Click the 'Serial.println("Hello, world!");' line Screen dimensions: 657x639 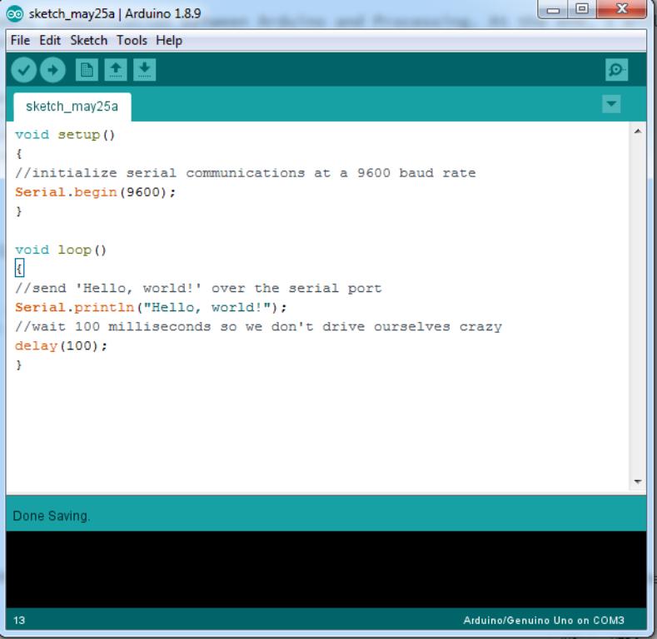(151, 307)
